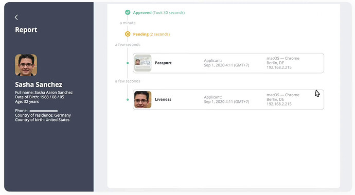The image size is (355, 195).
Task: Click Passport applicant date Sep 1, 2020
Action: (x=226, y=65)
